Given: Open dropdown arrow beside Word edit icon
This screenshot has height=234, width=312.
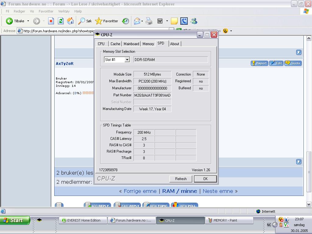Looking at the screenshot, I should coord(167,21).
